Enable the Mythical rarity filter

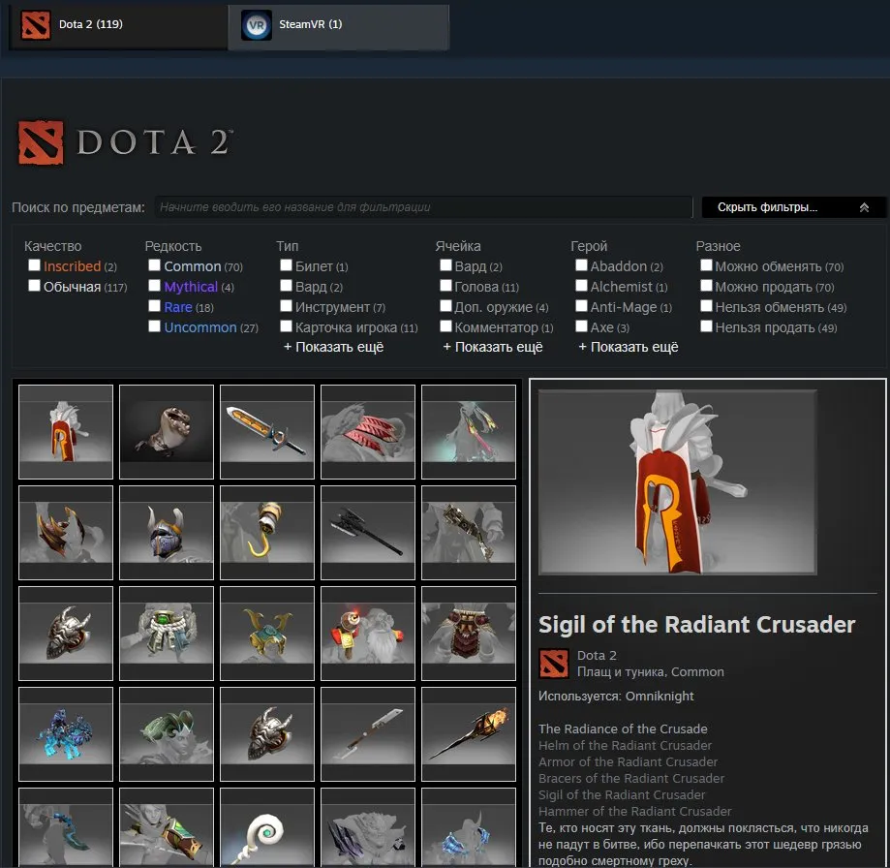pos(154,286)
